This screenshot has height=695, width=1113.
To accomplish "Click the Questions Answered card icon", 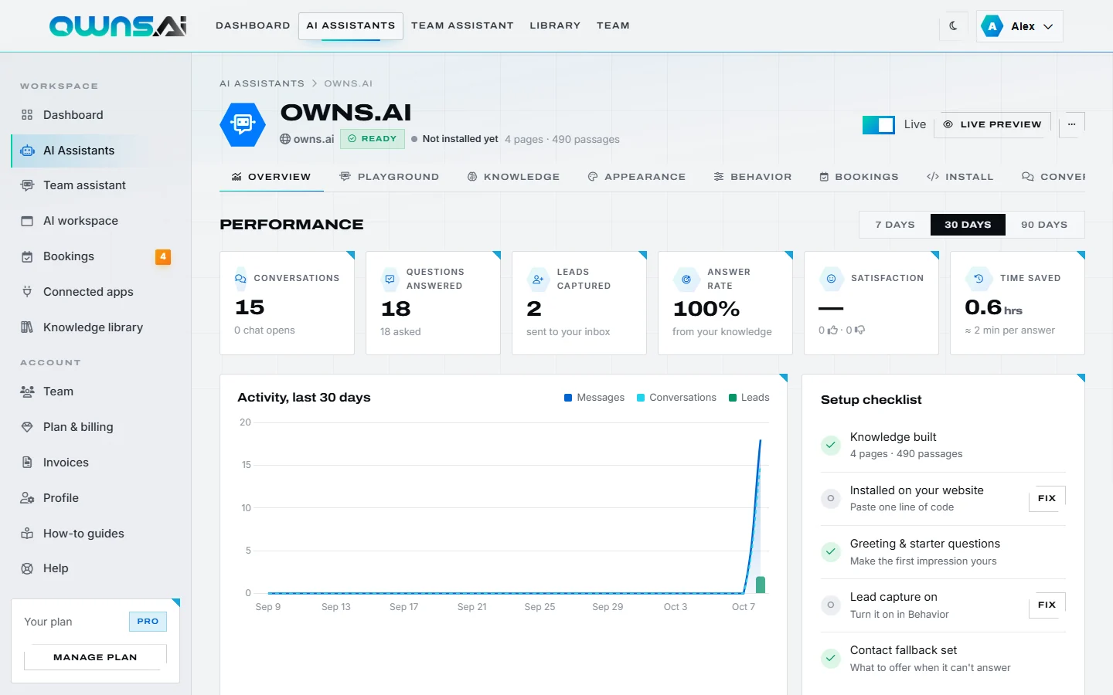I will tap(390, 279).
